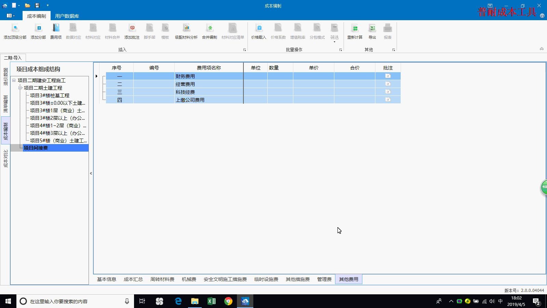547x308 pixels.
Task: Select the 二期-导入 document tab
Action: [13, 58]
